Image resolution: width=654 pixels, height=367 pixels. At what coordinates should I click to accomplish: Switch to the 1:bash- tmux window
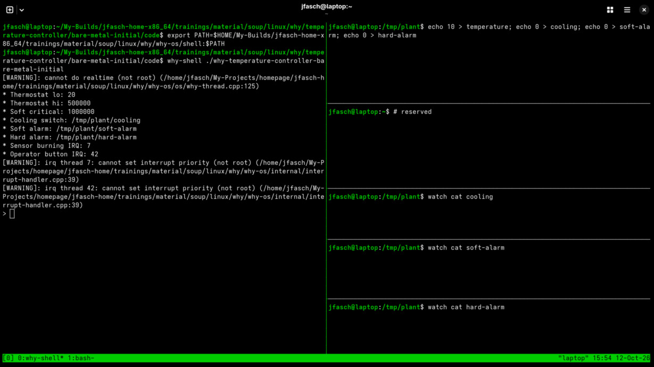point(81,358)
